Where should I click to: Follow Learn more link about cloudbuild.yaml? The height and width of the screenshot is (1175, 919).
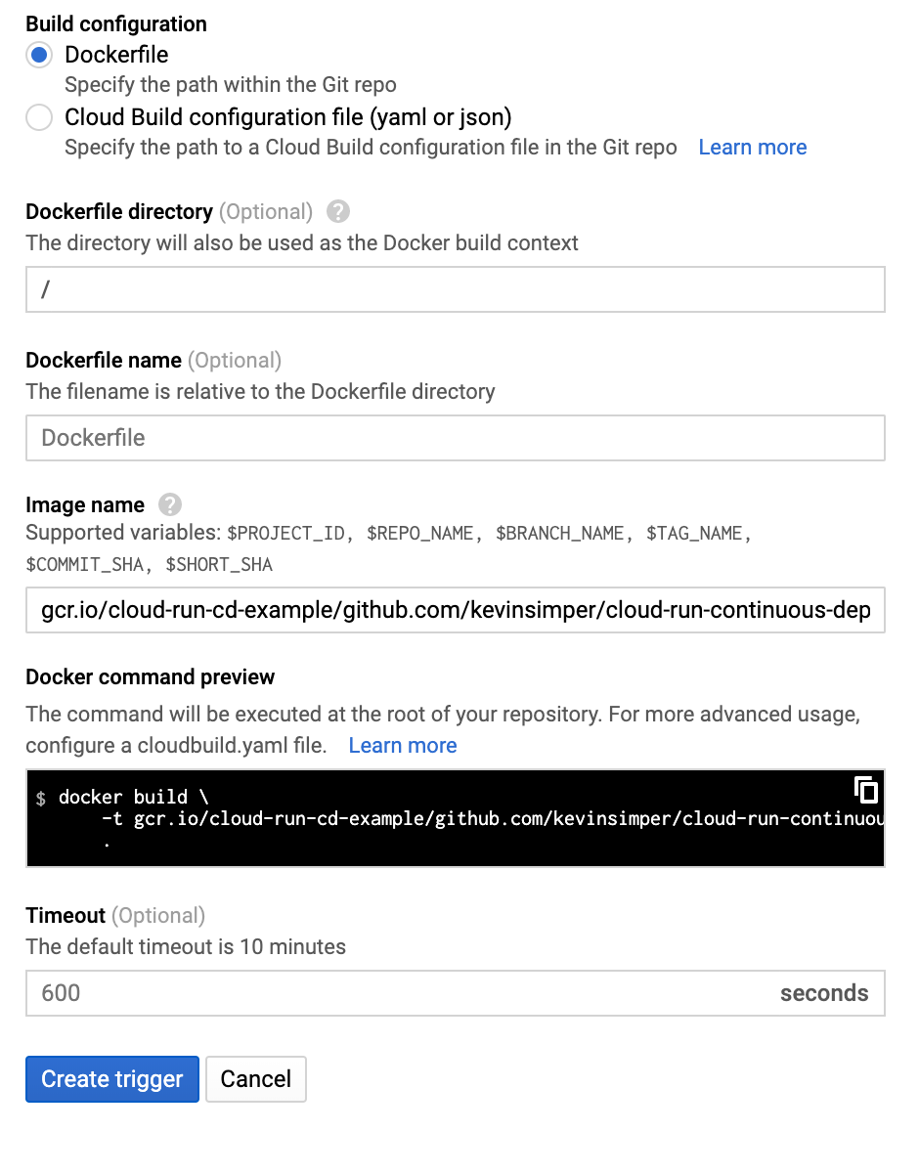tap(402, 746)
